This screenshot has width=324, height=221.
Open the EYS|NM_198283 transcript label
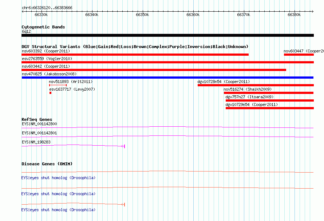coord(36,142)
